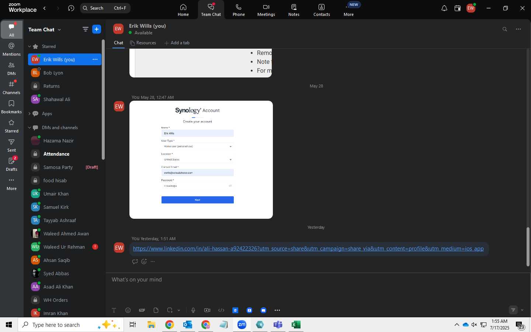Add a reaction emoji to the LinkedIn message
Image resolution: width=531 pixels, height=332 pixels.
click(144, 262)
